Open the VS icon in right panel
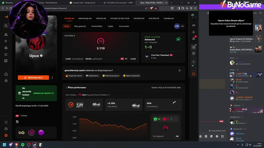264x148 pixels. pyautogui.click(x=193, y=25)
